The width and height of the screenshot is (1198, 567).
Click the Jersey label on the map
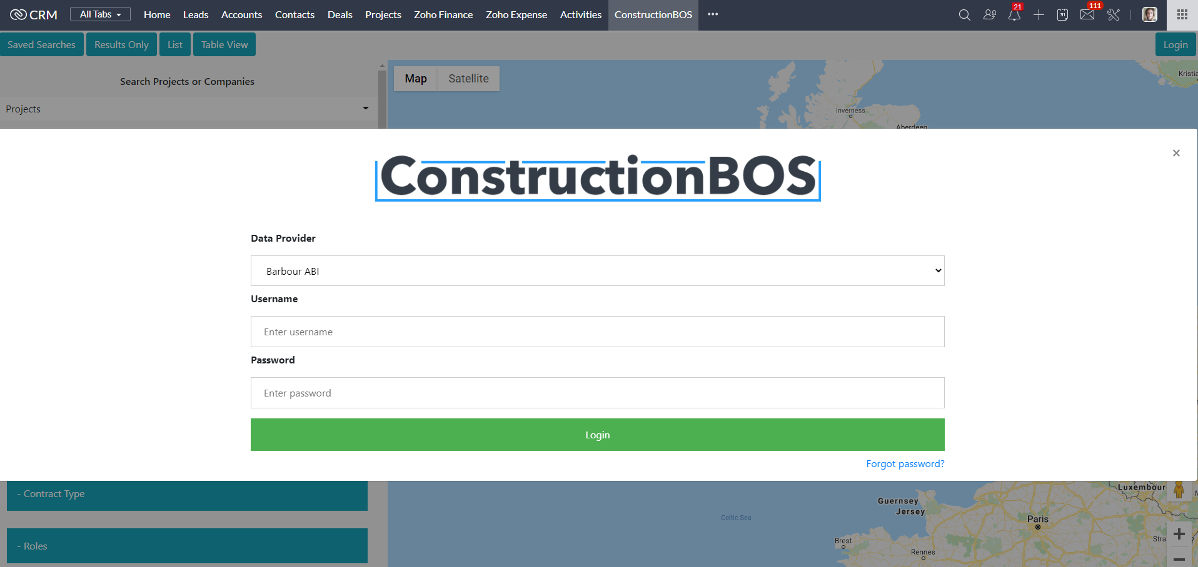click(910, 511)
